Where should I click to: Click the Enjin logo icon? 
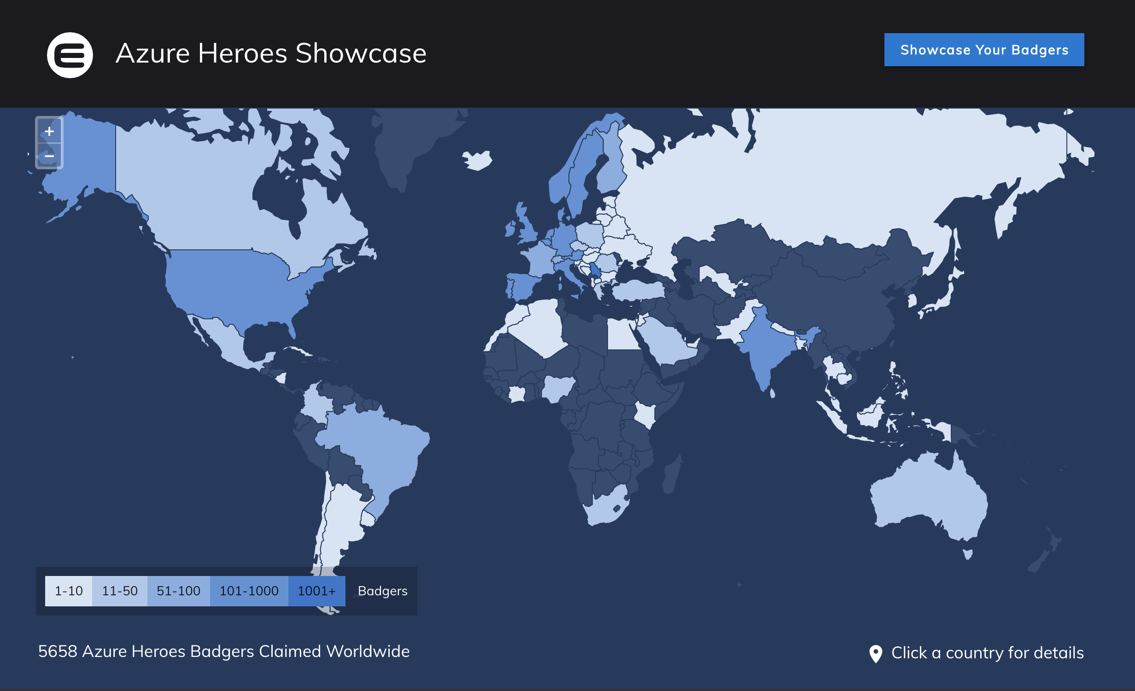pyautogui.click(x=70, y=55)
